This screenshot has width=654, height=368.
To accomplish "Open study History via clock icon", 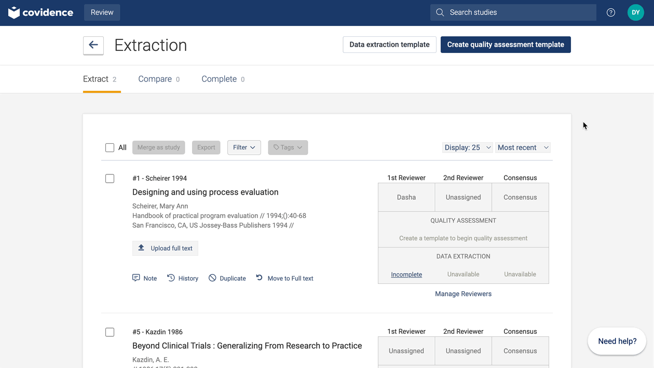I will [171, 278].
